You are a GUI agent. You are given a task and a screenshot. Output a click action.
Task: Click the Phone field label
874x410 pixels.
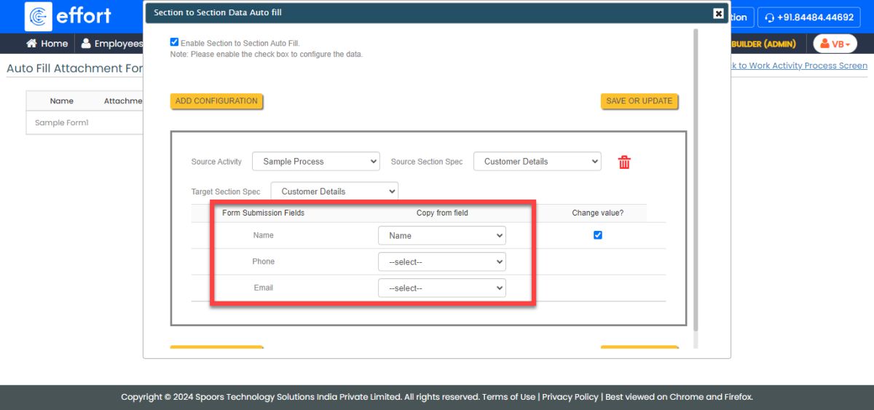(264, 261)
